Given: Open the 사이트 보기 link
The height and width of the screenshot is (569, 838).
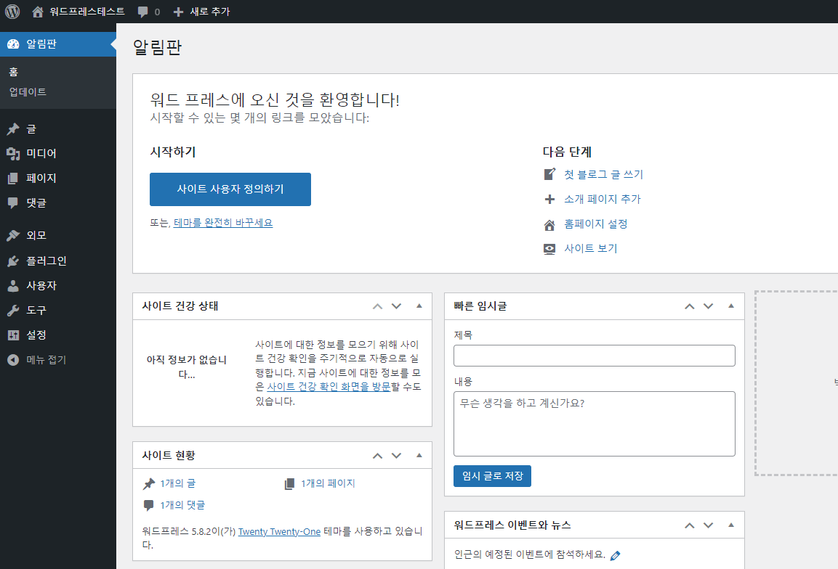Looking at the screenshot, I should tap(591, 249).
